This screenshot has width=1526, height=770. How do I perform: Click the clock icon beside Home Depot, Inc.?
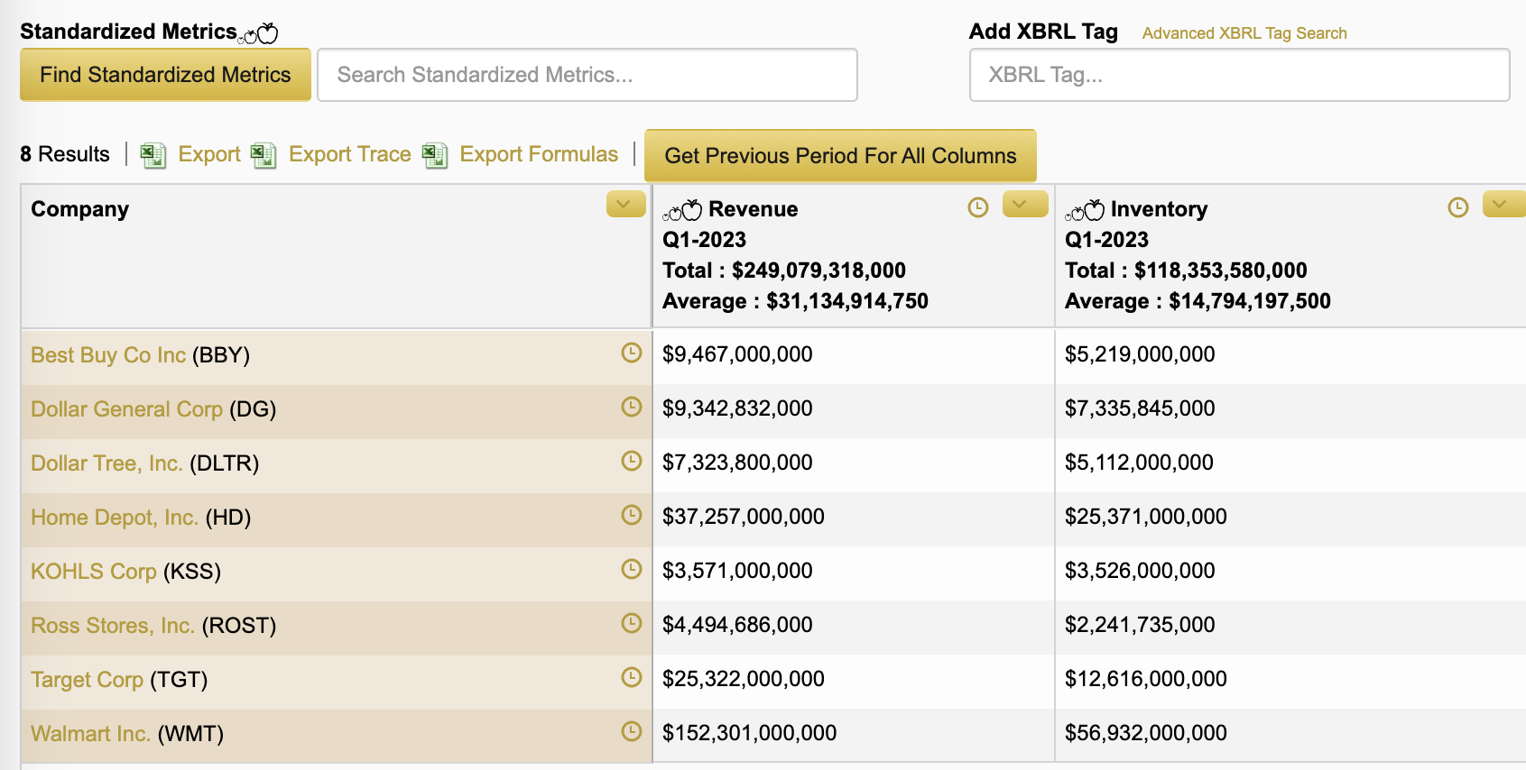(632, 515)
